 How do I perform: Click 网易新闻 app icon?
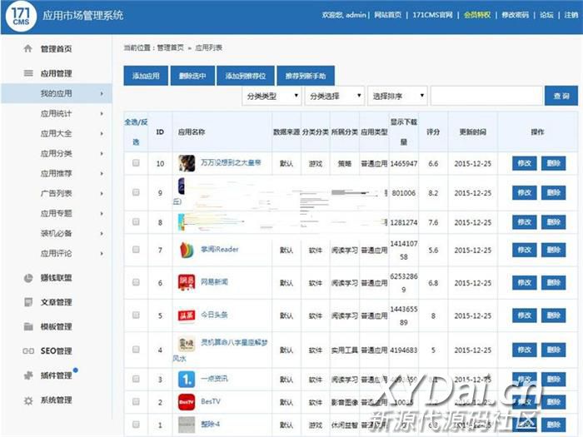coord(187,282)
